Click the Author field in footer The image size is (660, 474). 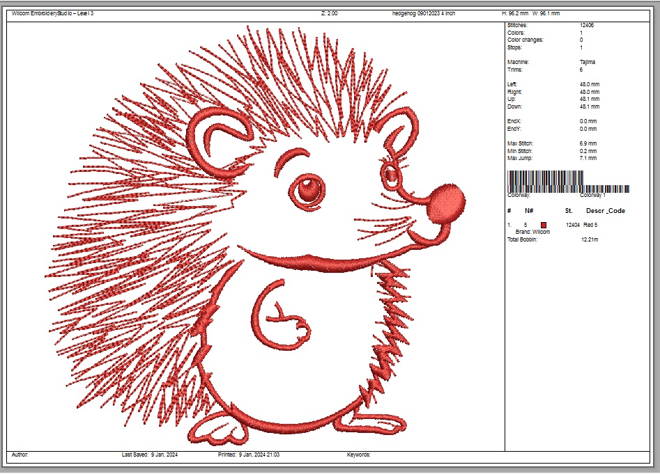point(20,455)
